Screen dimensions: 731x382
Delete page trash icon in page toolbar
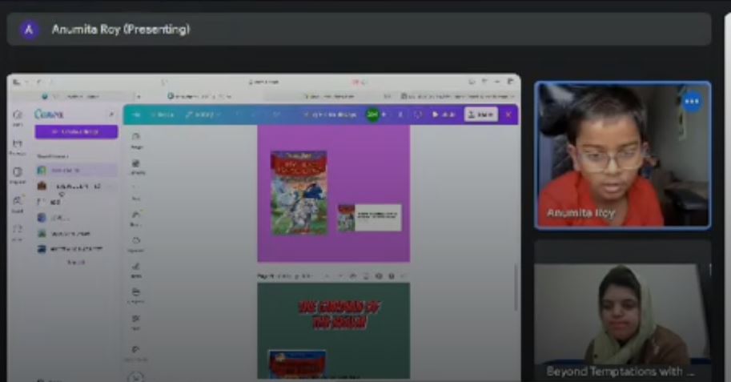379,276
